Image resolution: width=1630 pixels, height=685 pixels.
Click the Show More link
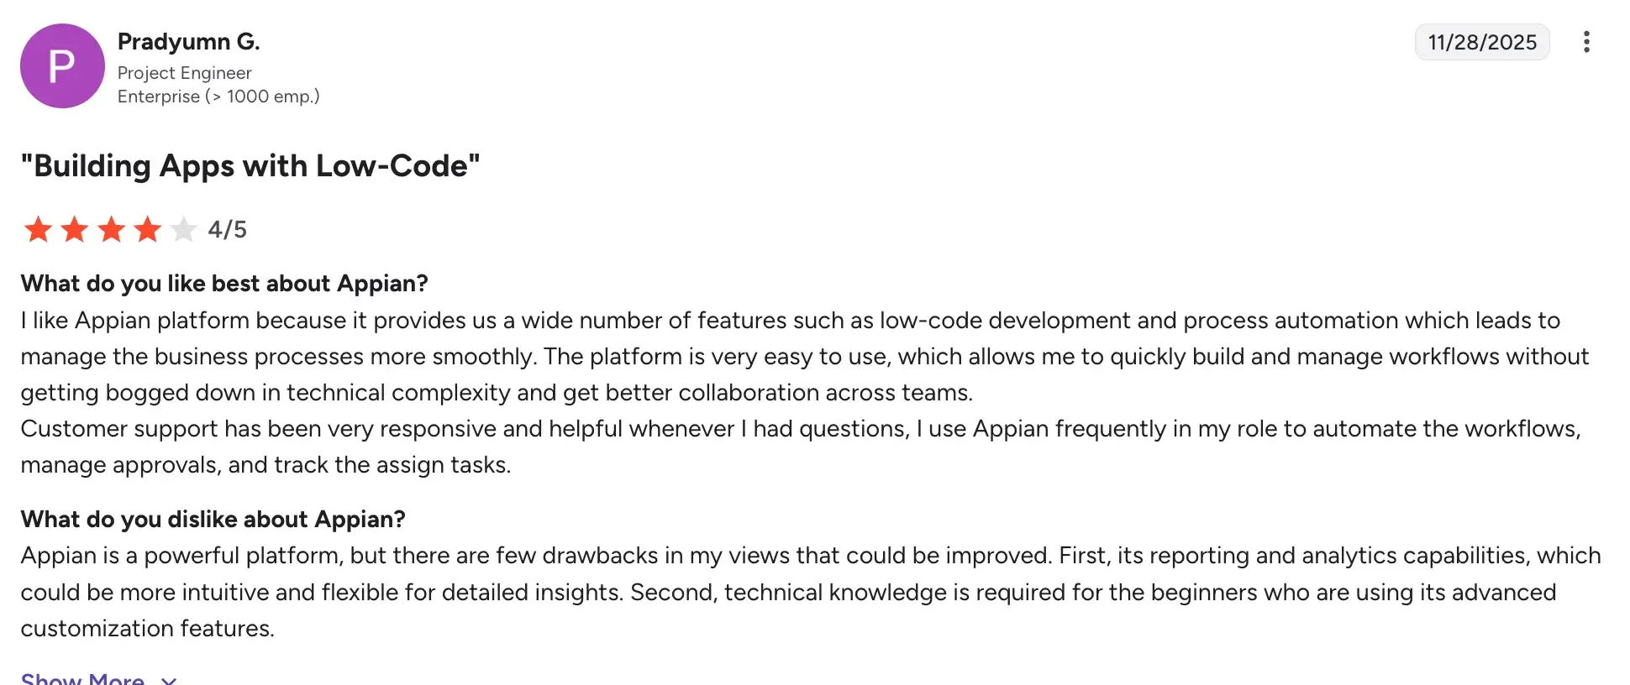[82, 679]
